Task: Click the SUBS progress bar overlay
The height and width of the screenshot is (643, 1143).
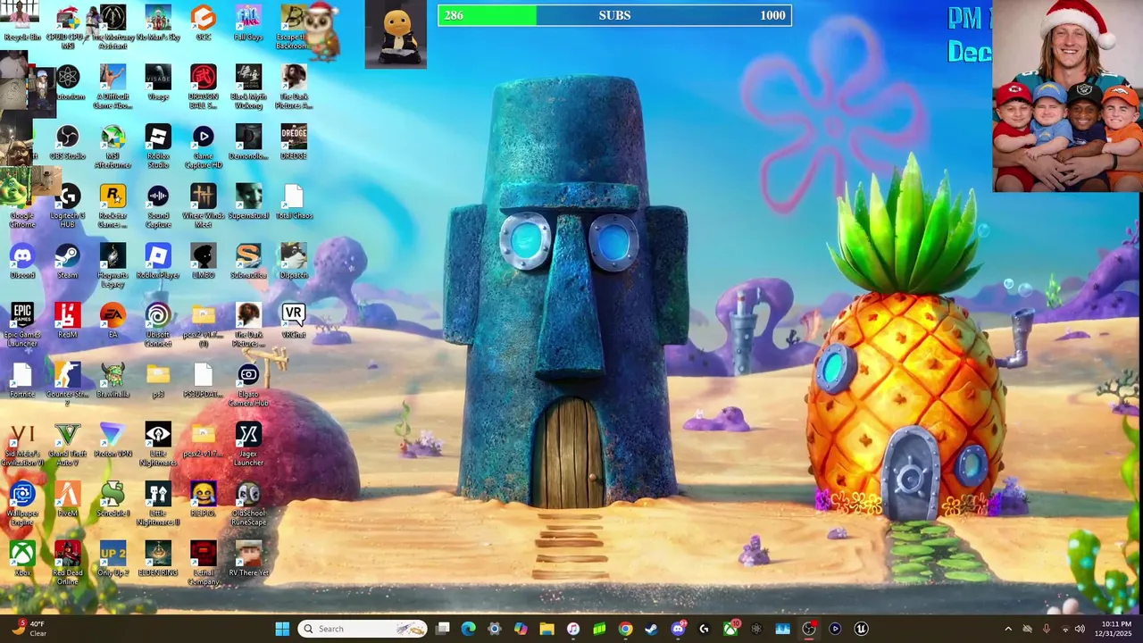Action: point(614,15)
